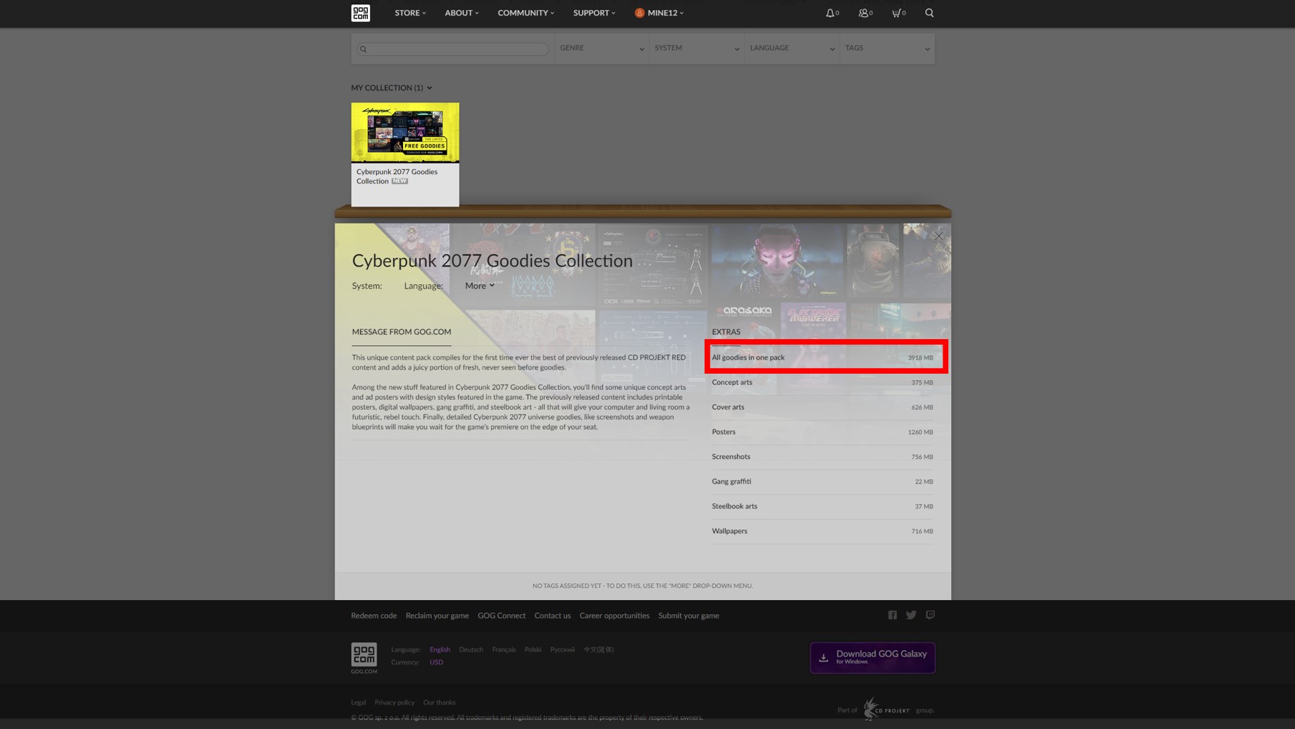Open the ABOUT menu

(x=461, y=13)
